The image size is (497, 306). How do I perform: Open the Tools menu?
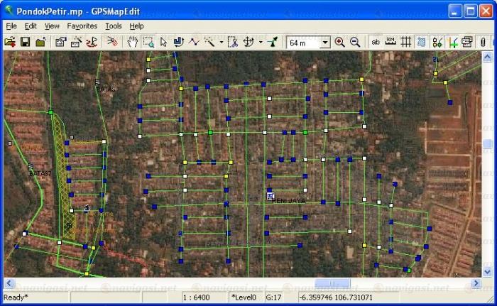113,26
